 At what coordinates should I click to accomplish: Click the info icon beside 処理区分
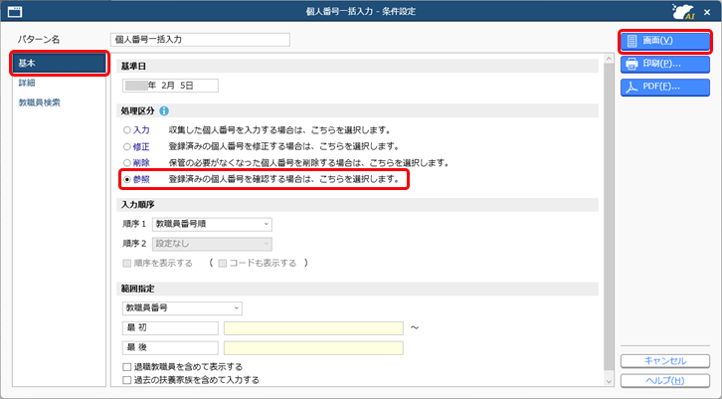pyautogui.click(x=164, y=111)
